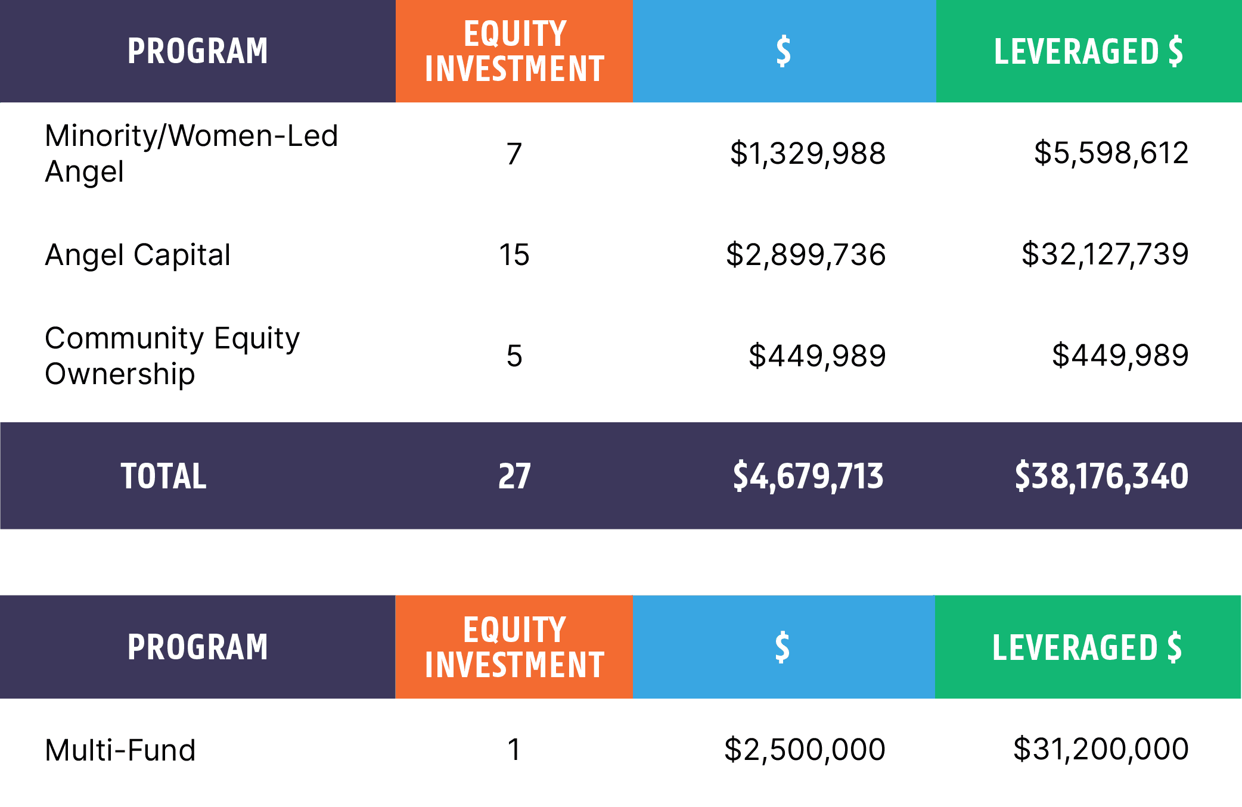This screenshot has height=807, width=1242.
Task: Select the Community Equity Ownership count 5
Action: pos(514,356)
